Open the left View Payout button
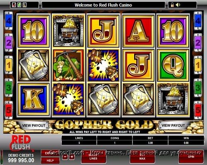207x165 pixels. pos(34,125)
